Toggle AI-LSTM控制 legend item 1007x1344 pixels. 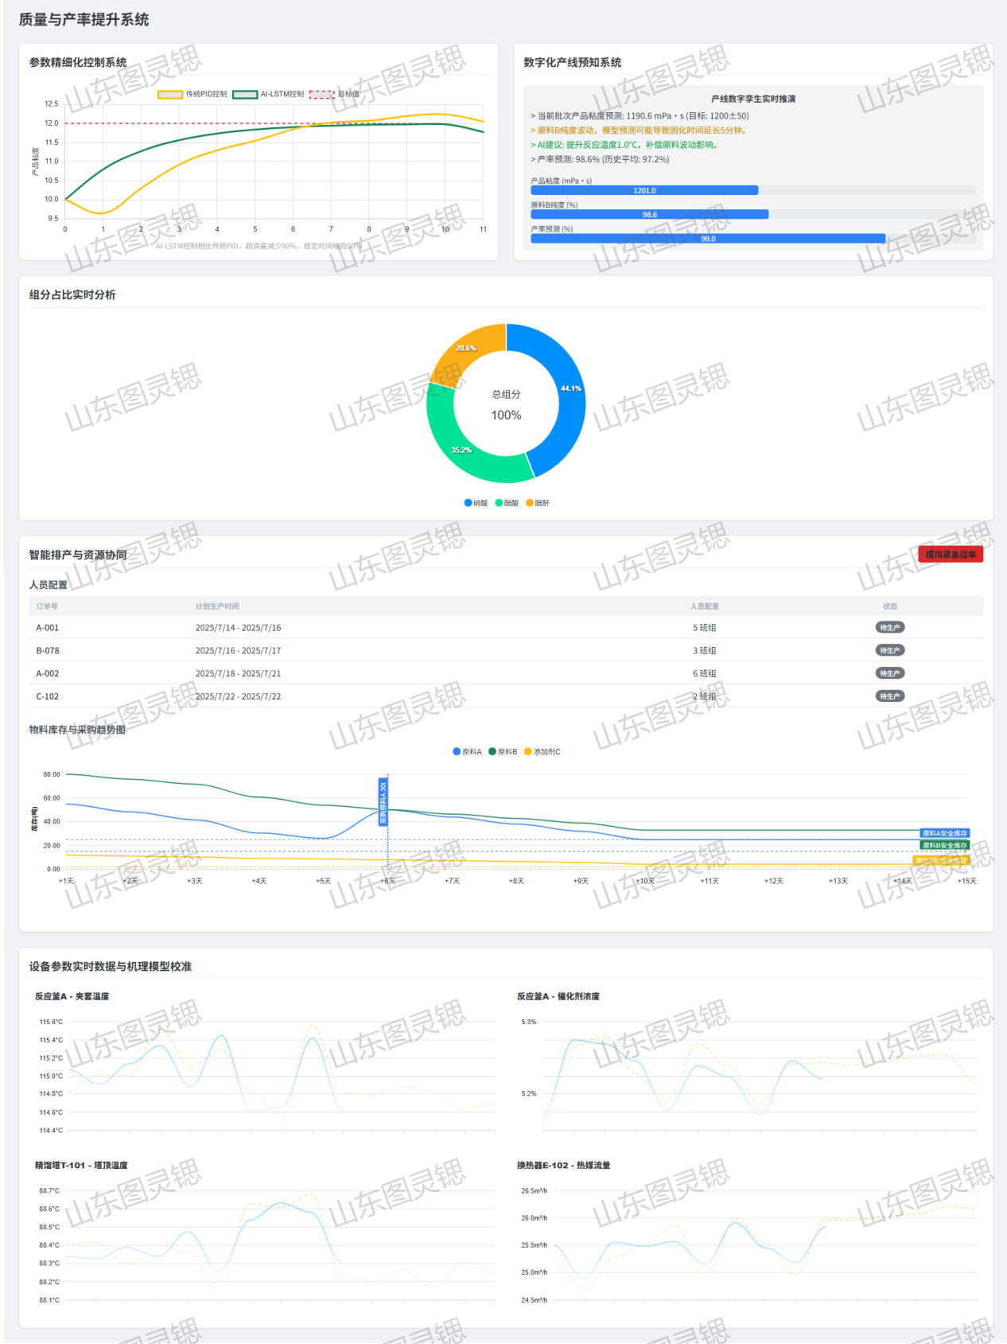click(x=268, y=94)
